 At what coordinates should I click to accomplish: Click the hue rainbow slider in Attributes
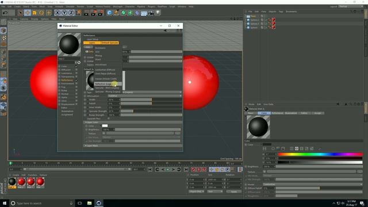click(320, 154)
